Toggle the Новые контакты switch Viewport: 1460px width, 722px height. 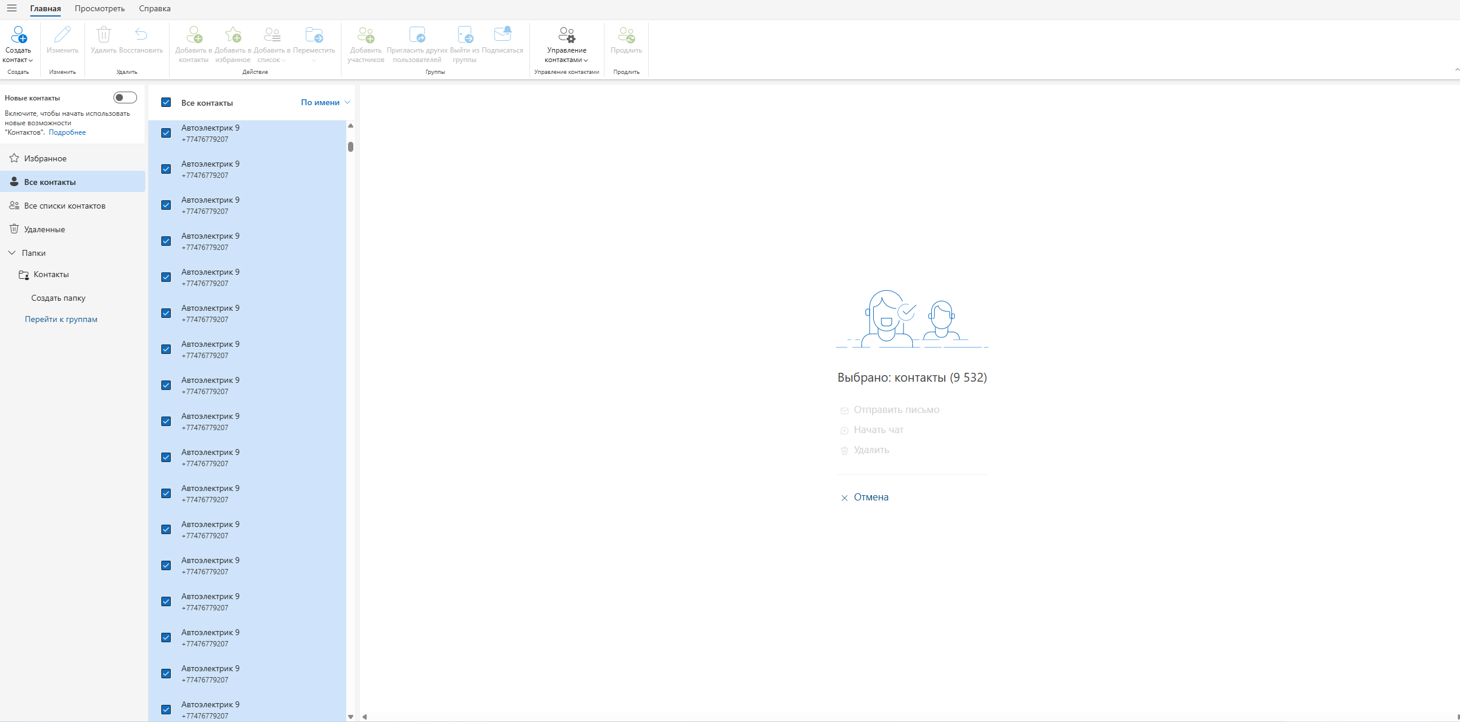click(x=125, y=97)
